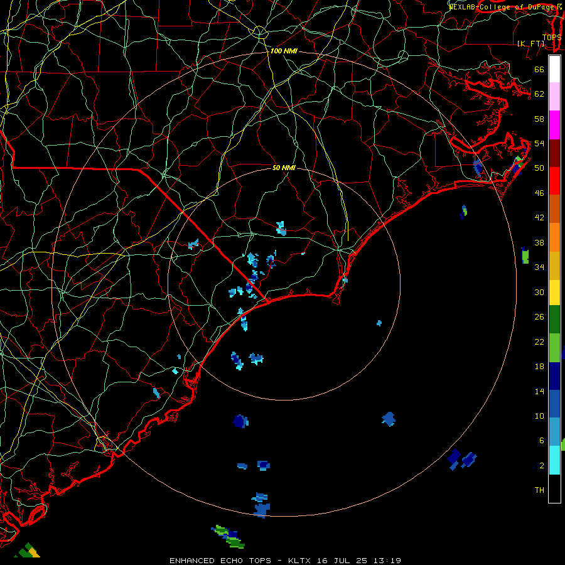
Task: Click the green-and-yellow echo in bottom-left corner
Action: (x=29, y=550)
